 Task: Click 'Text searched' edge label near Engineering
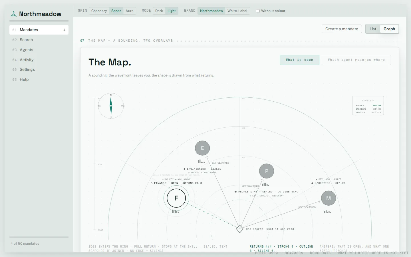tap(219, 163)
